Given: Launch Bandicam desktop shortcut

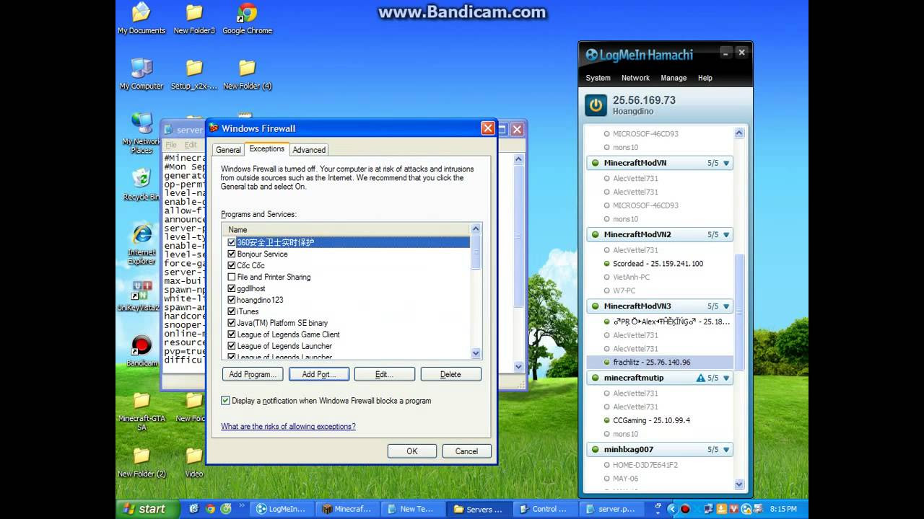Looking at the screenshot, I should (141, 351).
